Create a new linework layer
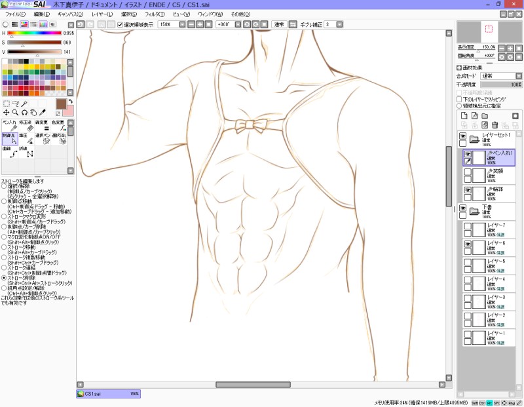Screen dimensions: 524x407 (474, 116)
